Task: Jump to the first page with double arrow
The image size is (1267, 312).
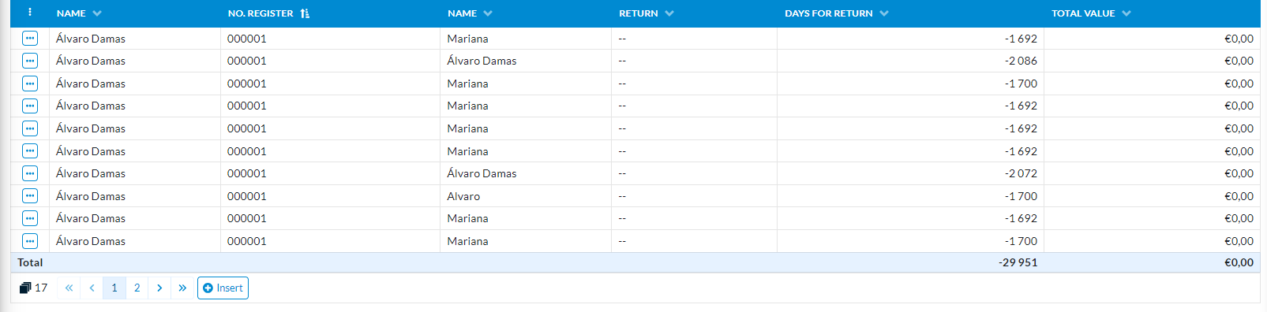Action: point(69,288)
